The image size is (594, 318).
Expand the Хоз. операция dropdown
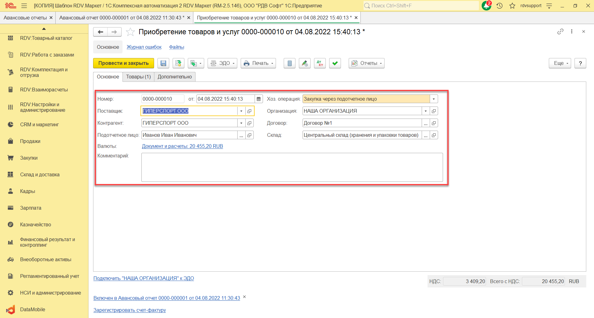[x=434, y=99]
